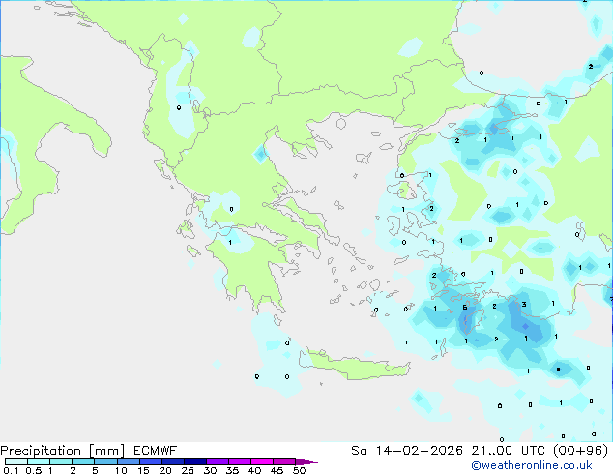The height and width of the screenshot is (474, 613).
Task: Click the 'Sa 14-02-2026' date text
Action: [x=407, y=451]
